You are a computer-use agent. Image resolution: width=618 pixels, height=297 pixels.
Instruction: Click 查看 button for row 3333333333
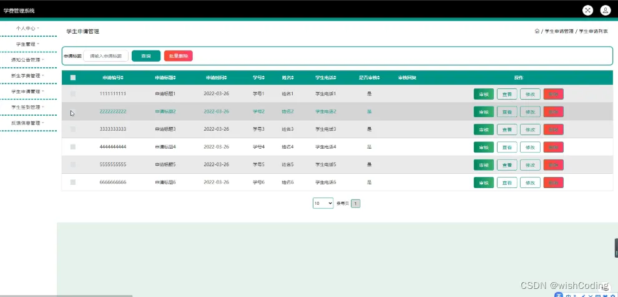click(507, 130)
